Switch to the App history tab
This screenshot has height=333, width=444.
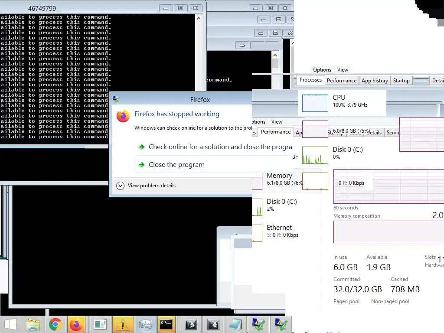(375, 81)
